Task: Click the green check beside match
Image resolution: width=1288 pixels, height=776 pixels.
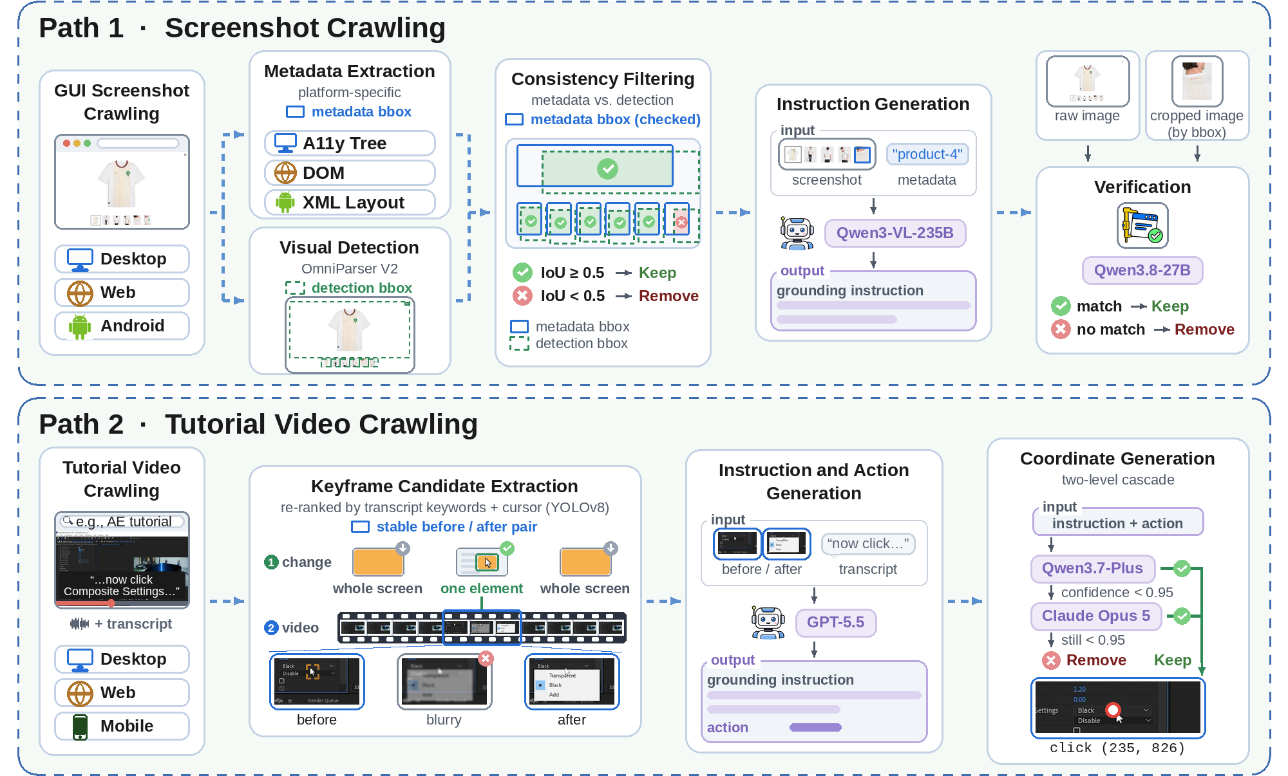Action: (1061, 306)
